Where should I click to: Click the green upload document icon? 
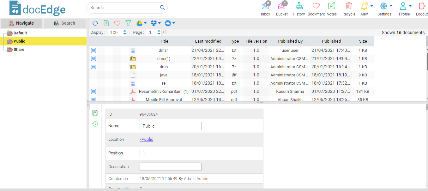pyautogui.click(x=106, y=23)
